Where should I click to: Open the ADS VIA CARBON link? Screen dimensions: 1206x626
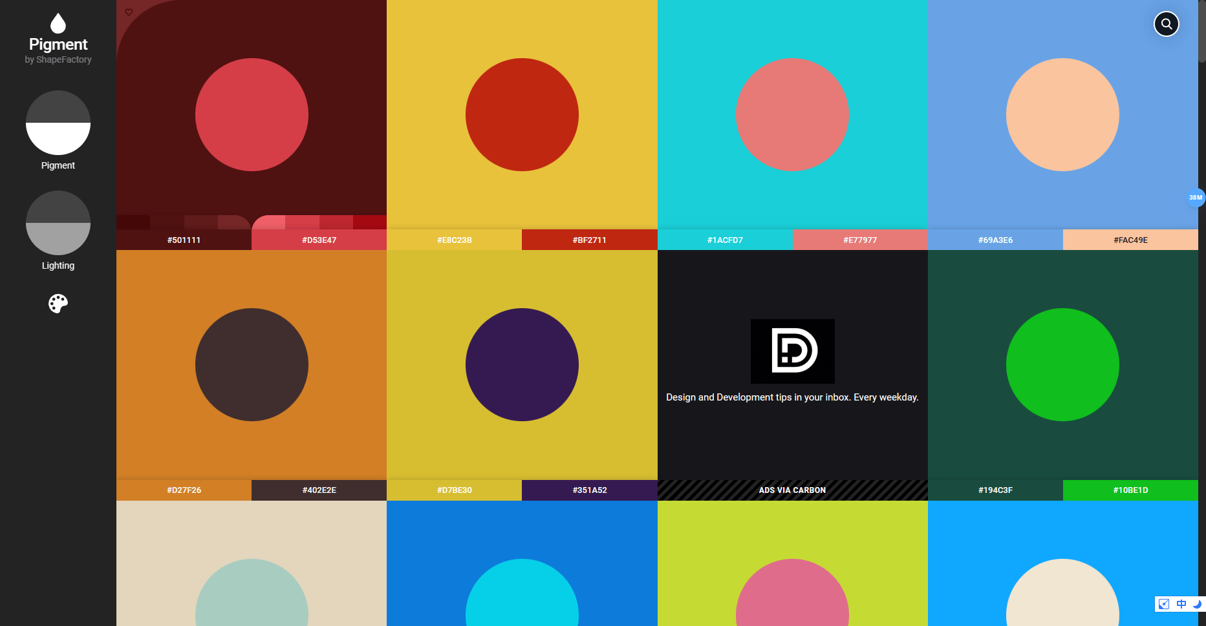[x=792, y=490]
